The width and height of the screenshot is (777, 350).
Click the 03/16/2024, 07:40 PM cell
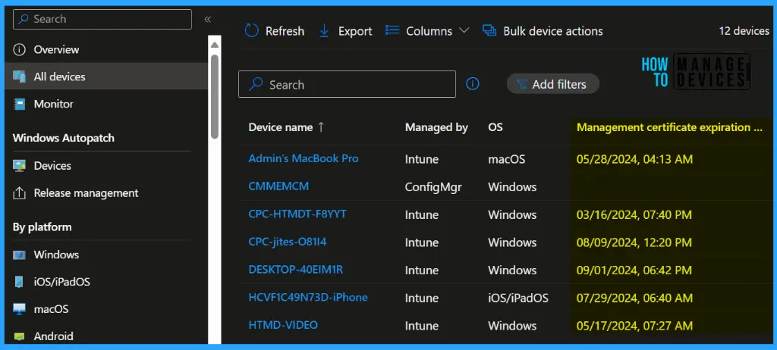pos(634,215)
